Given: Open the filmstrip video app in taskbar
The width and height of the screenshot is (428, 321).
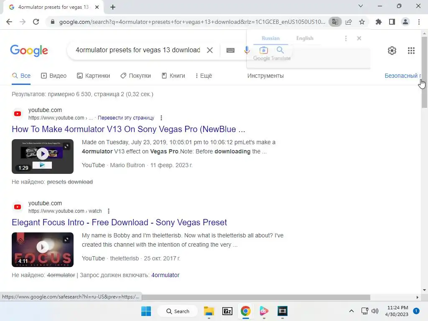Looking at the screenshot, I should click(x=283, y=311).
